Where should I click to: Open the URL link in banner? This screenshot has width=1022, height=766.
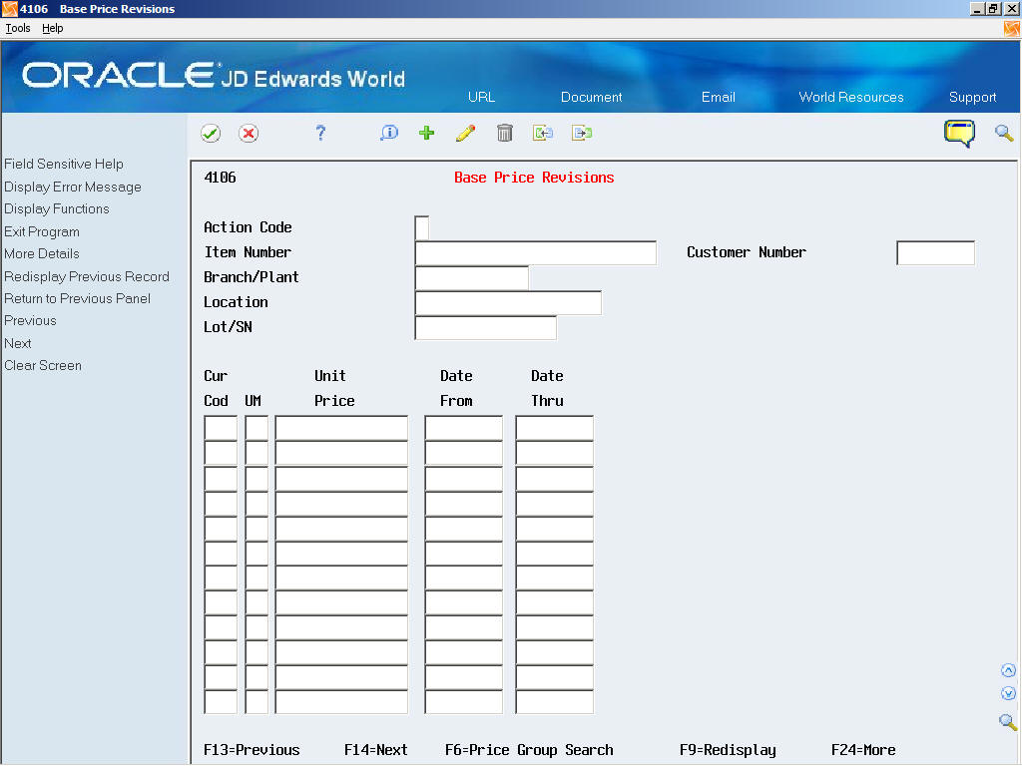(x=481, y=97)
